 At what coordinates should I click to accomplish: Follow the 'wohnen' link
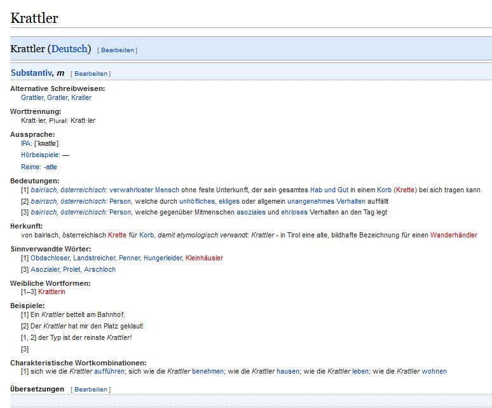pyautogui.click(x=434, y=371)
